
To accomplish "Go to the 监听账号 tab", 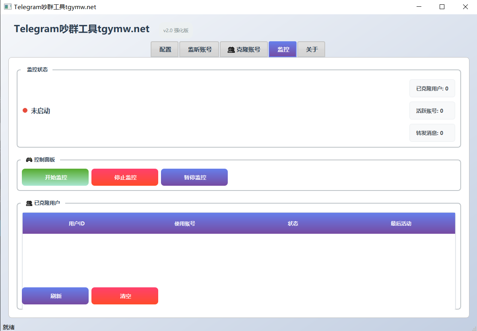I will [200, 50].
